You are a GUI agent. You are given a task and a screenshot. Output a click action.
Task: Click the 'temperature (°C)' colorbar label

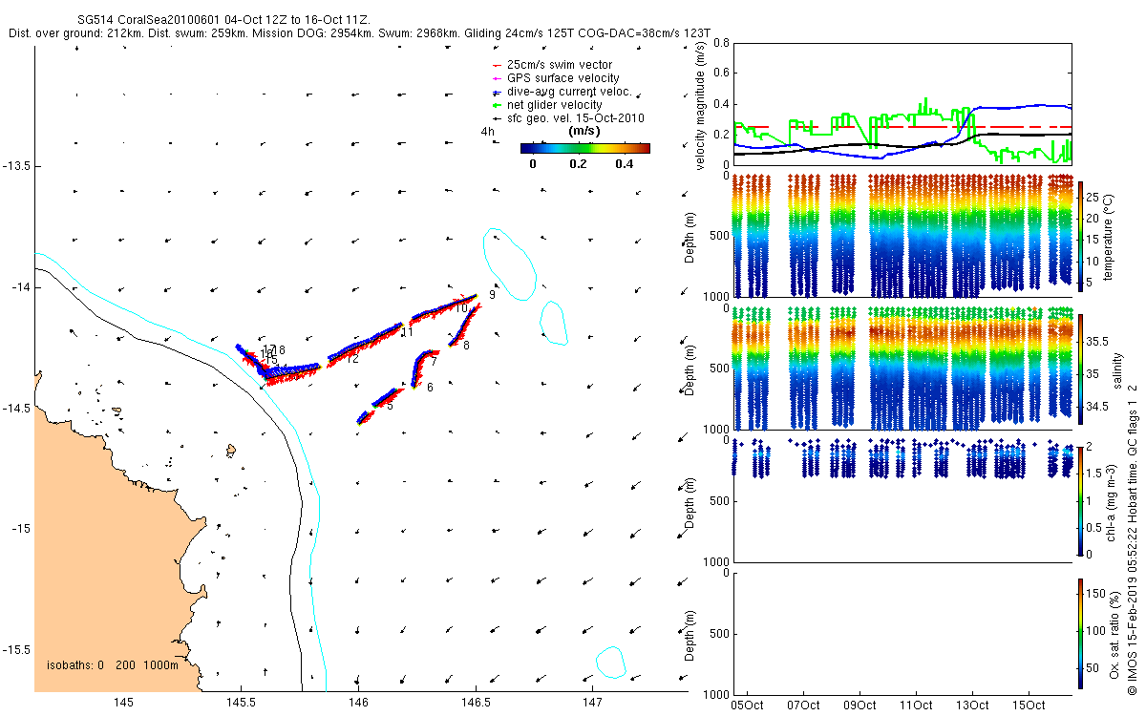tap(1111, 235)
